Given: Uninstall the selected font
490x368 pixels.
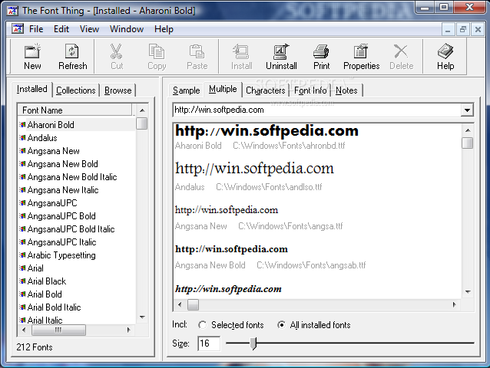Looking at the screenshot, I should (x=281, y=57).
